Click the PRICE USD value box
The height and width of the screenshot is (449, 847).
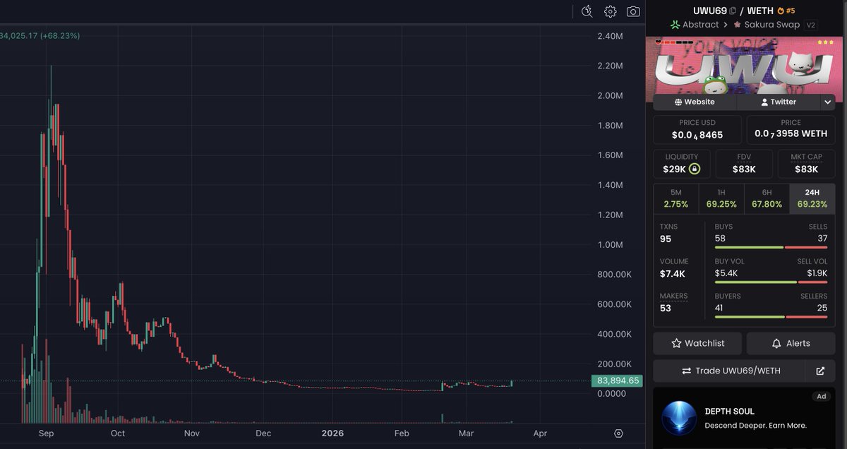coord(697,130)
